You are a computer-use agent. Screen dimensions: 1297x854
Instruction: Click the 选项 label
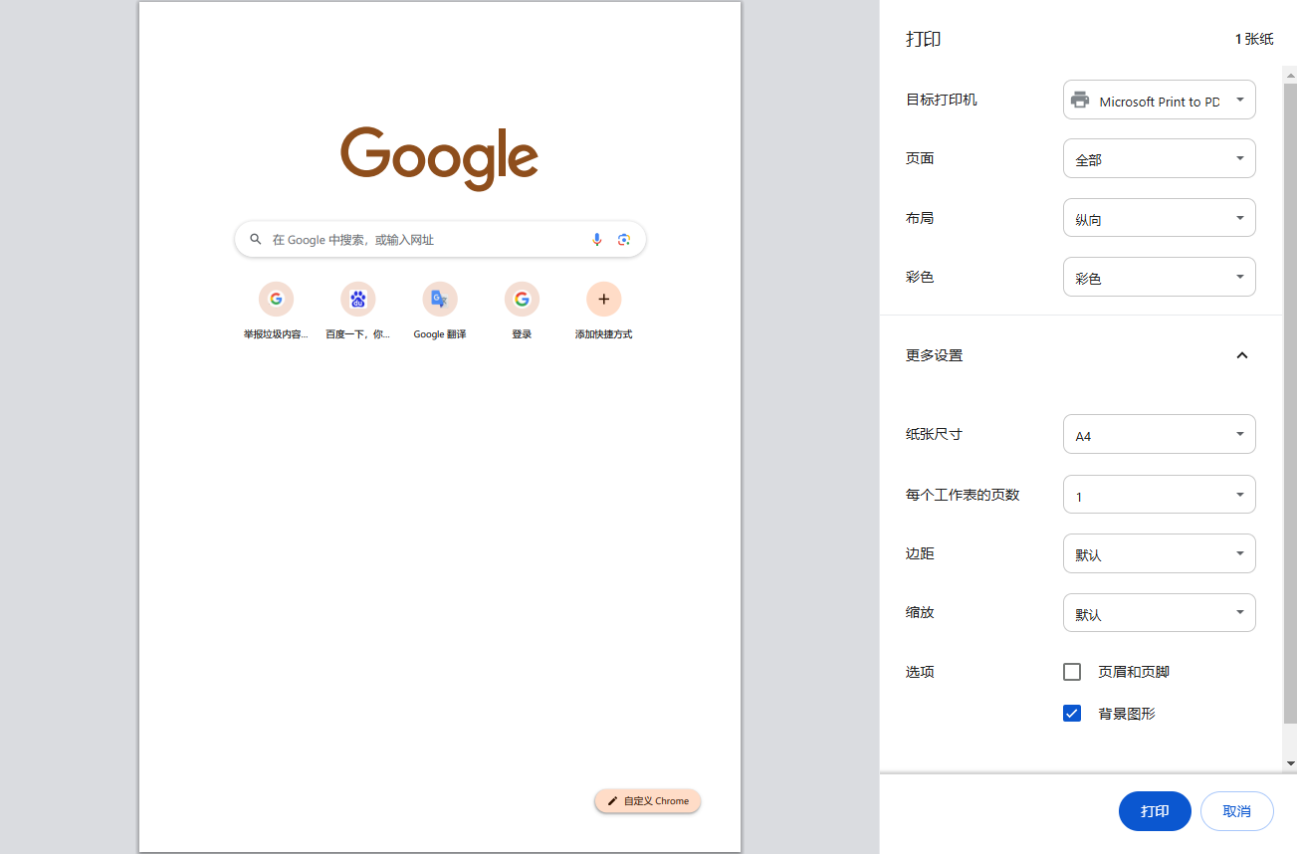[920, 672]
